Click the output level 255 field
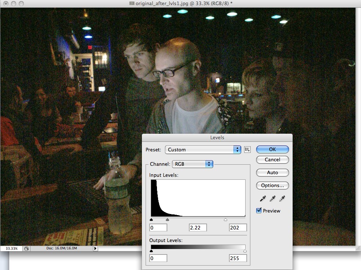This screenshot has width=361, height=270. point(238,258)
